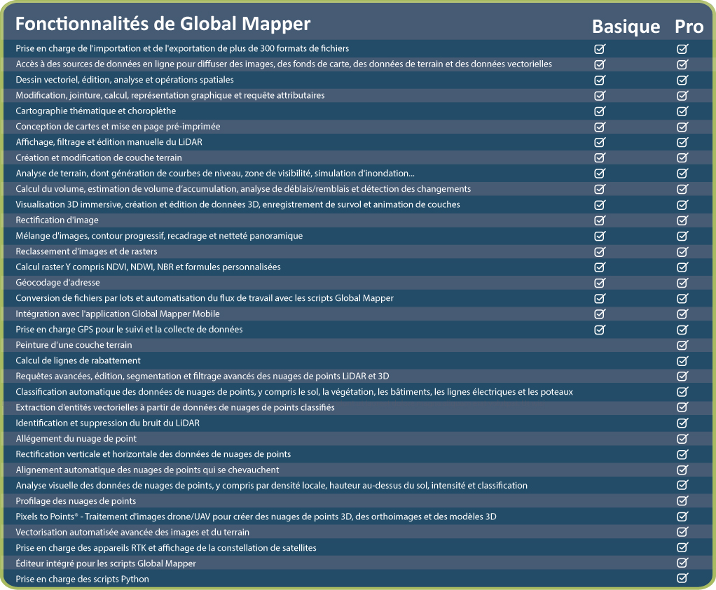Click Basique checkmark for 'Analyse de terrain' row
The image size is (716, 590).
coord(600,174)
